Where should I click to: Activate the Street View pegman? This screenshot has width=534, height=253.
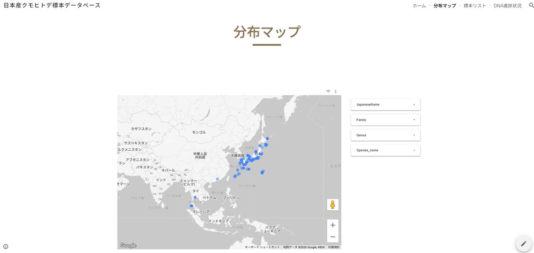point(332,205)
